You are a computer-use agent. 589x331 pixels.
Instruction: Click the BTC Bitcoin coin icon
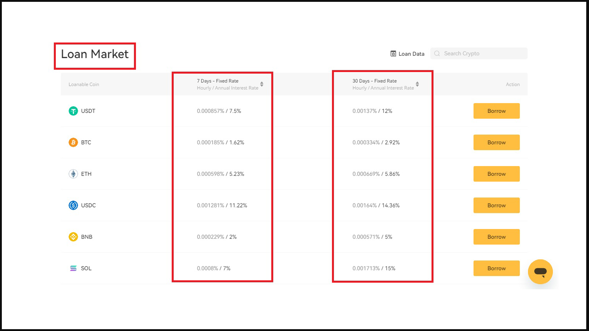pyautogui.click(x=73, y=143)
